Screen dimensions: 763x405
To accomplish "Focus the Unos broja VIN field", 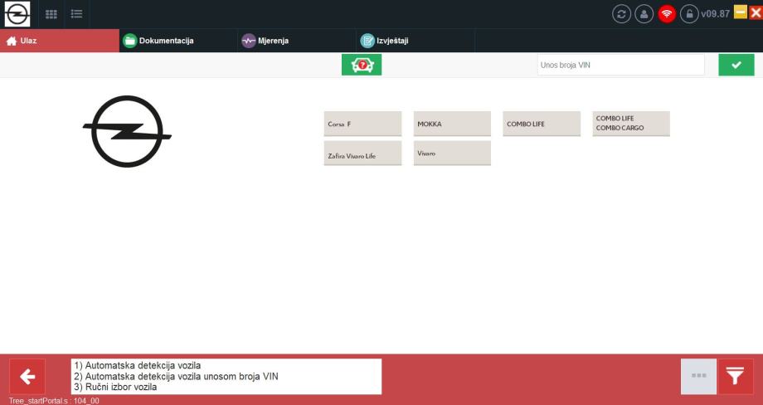I will tap(621, 65).
